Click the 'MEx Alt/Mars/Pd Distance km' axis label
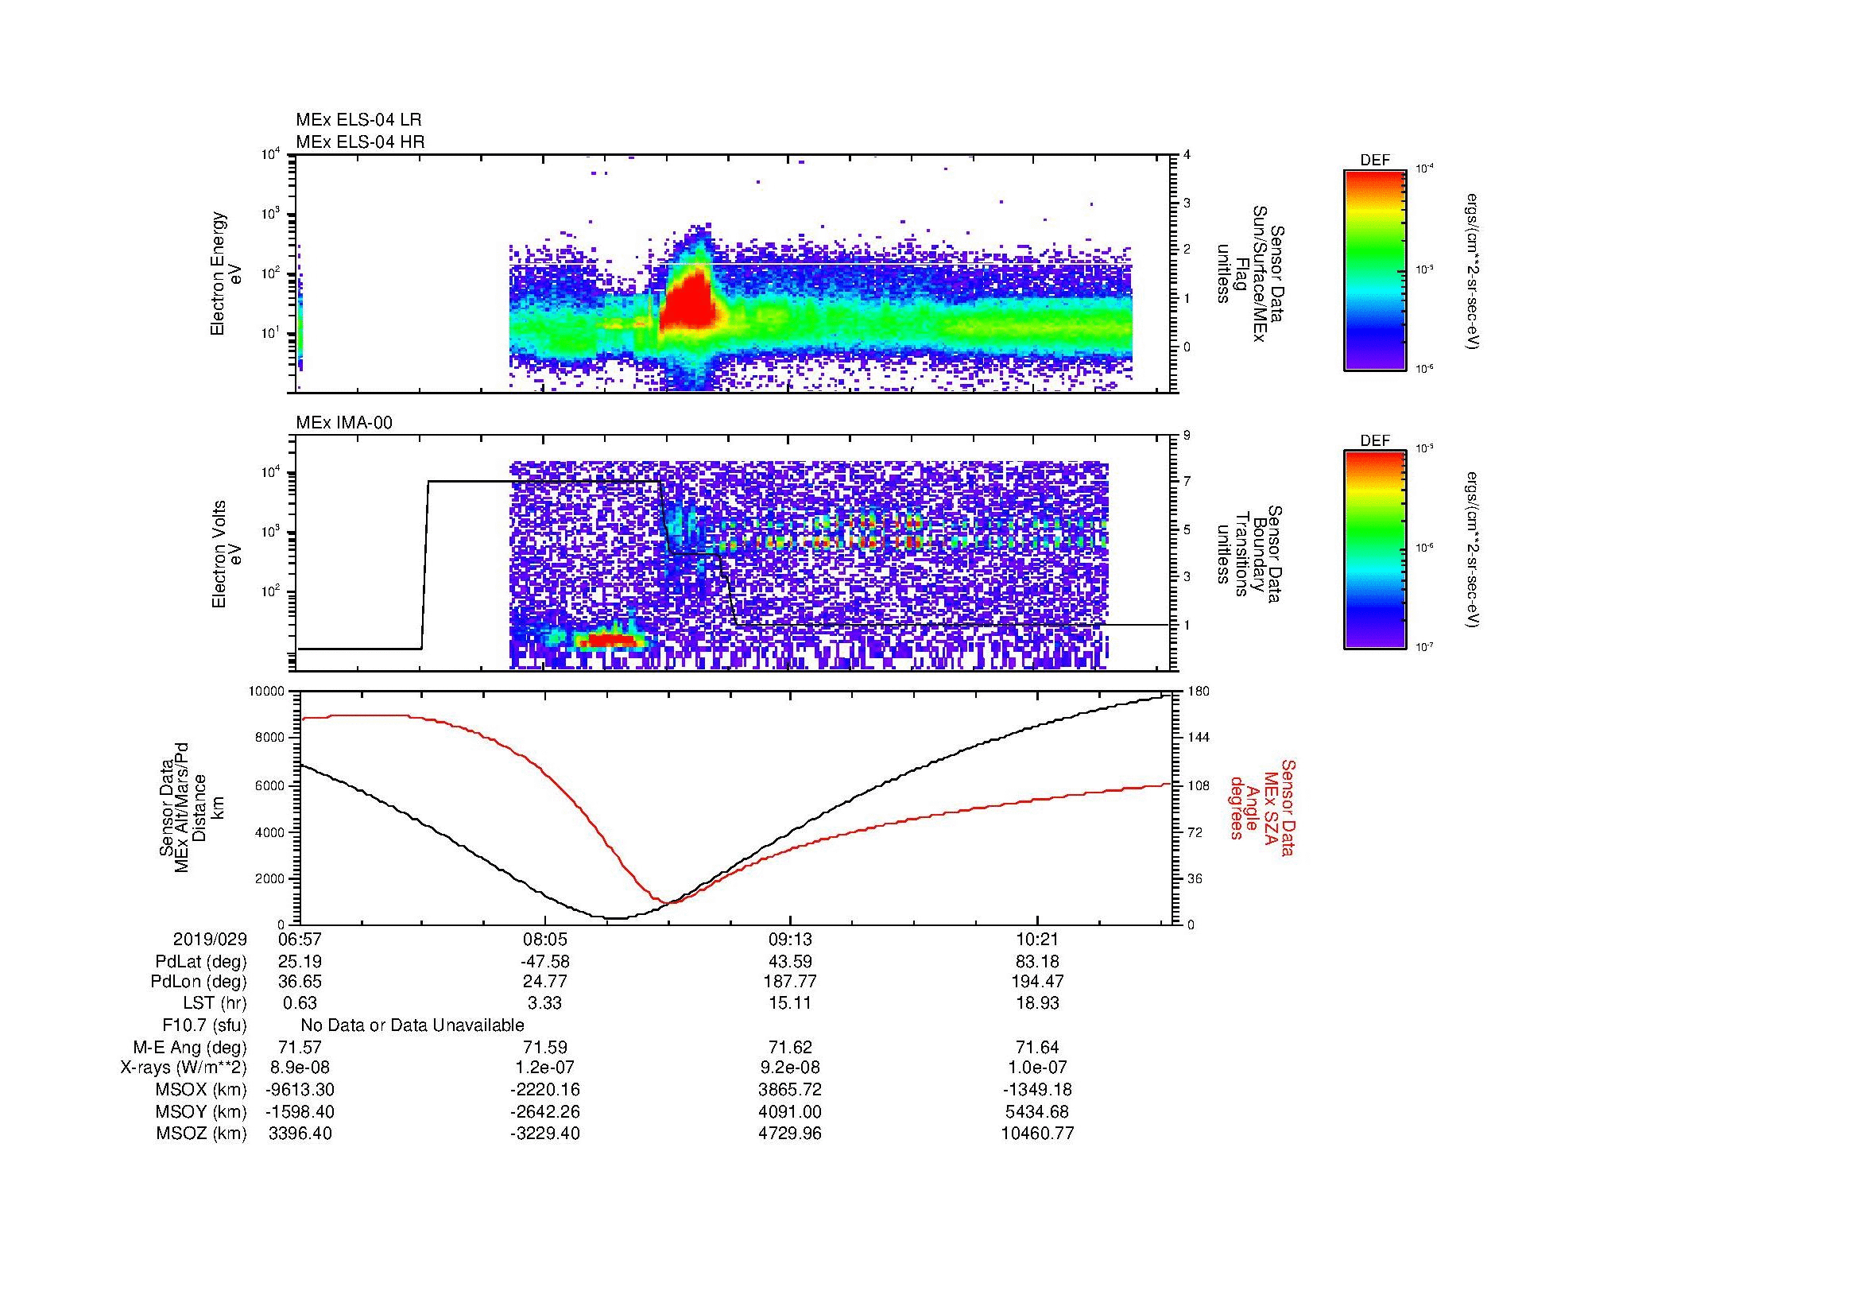The width and height of the screenshot is (1859, 1314). tap(191, 807)
